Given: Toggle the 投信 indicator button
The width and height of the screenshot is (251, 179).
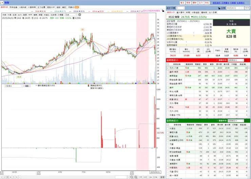Looking at the screenshot, I should click(15, 15).
